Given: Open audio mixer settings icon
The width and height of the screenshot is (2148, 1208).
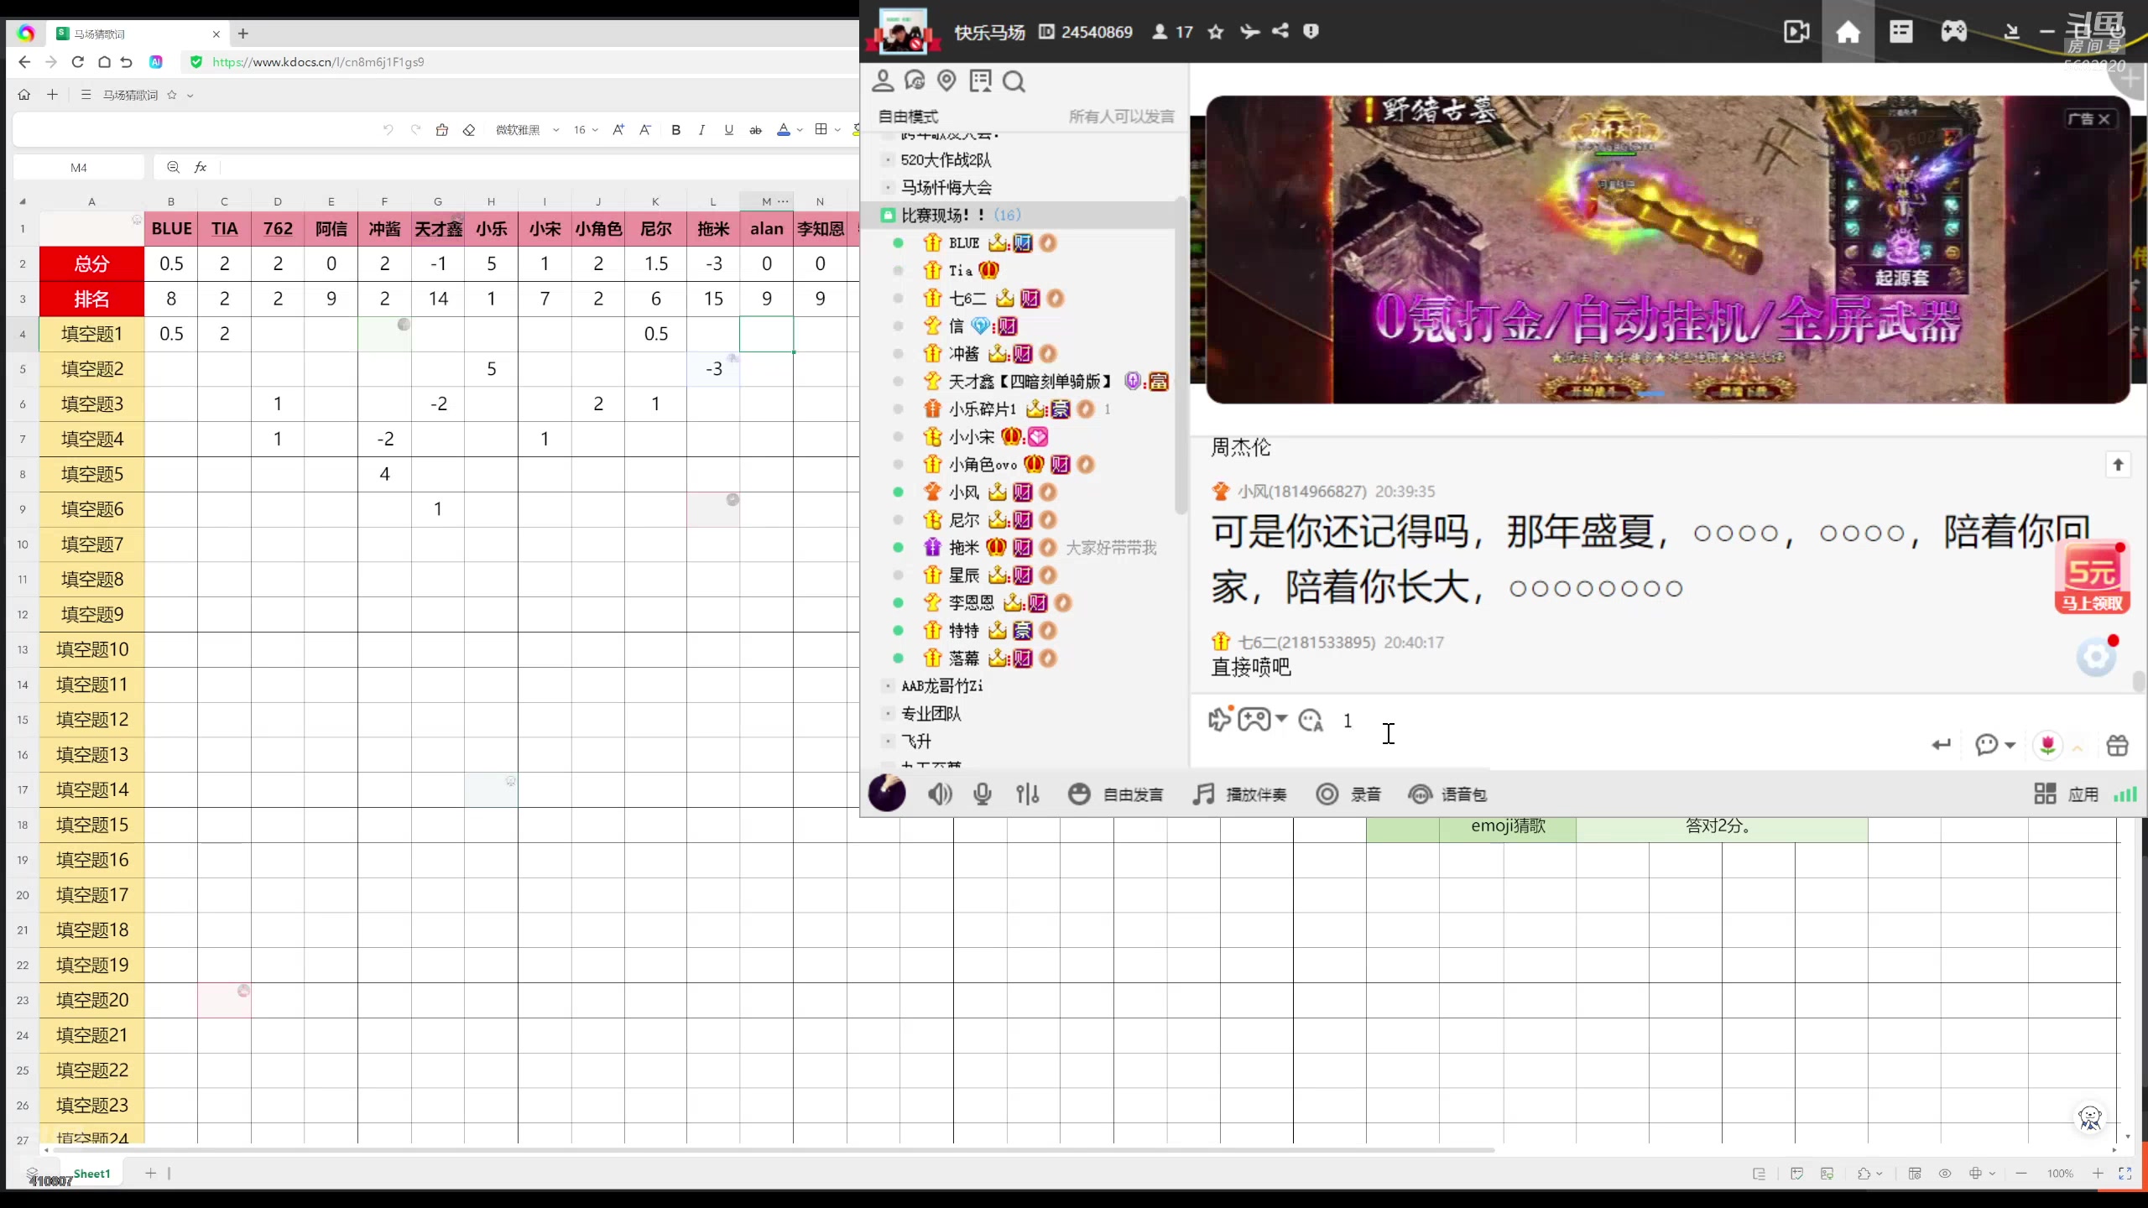Looking at the screenshot, I should tap(1028, 794).
